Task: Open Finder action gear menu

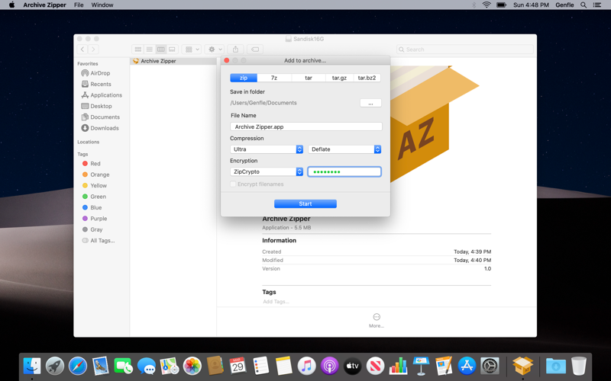Action: coord(215,50)
